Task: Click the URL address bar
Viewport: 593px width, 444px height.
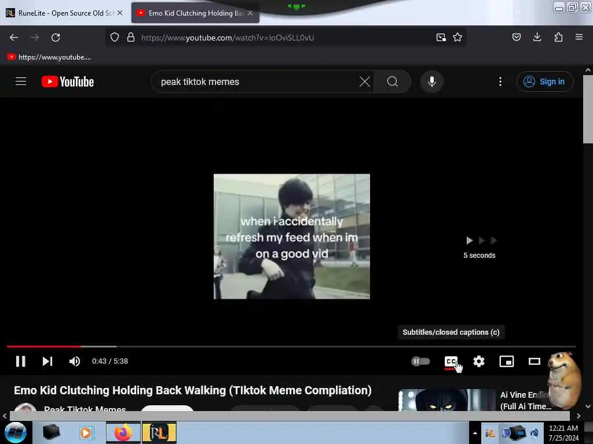Action: tap(285, 38)
